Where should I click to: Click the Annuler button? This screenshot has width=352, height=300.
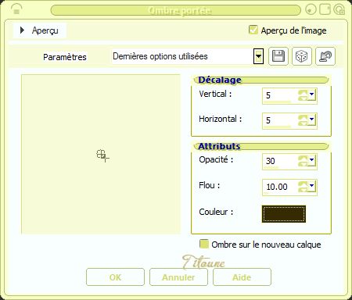(x=178, y=277)
